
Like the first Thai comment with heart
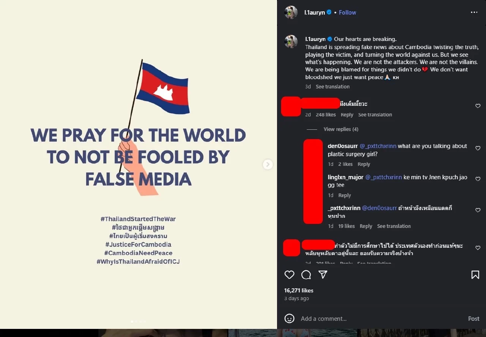coord(478,106)
